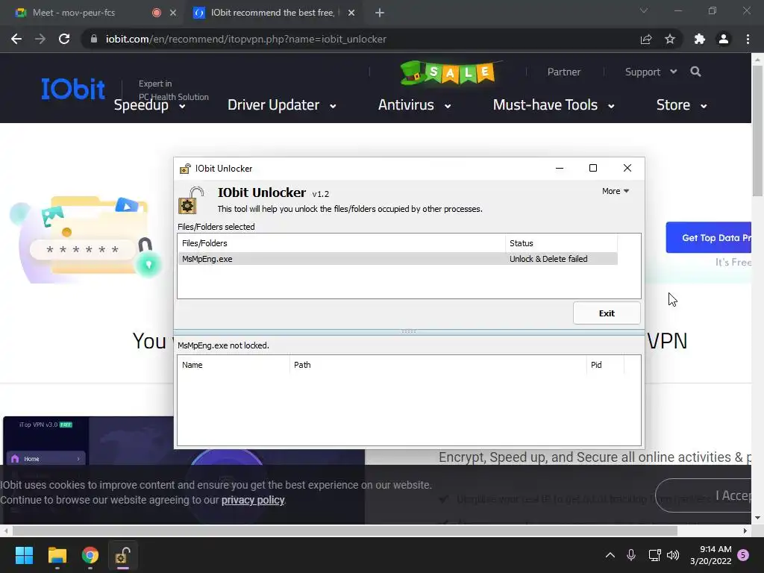
Task: Expand the Driver Updater menu
Action: (x=281, y=105)
